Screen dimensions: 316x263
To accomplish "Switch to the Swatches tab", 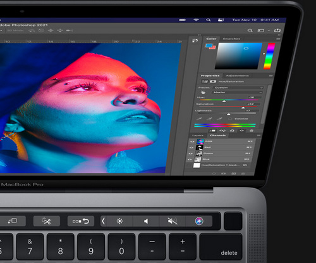I will pyautogui.click(x=231, y=39).
